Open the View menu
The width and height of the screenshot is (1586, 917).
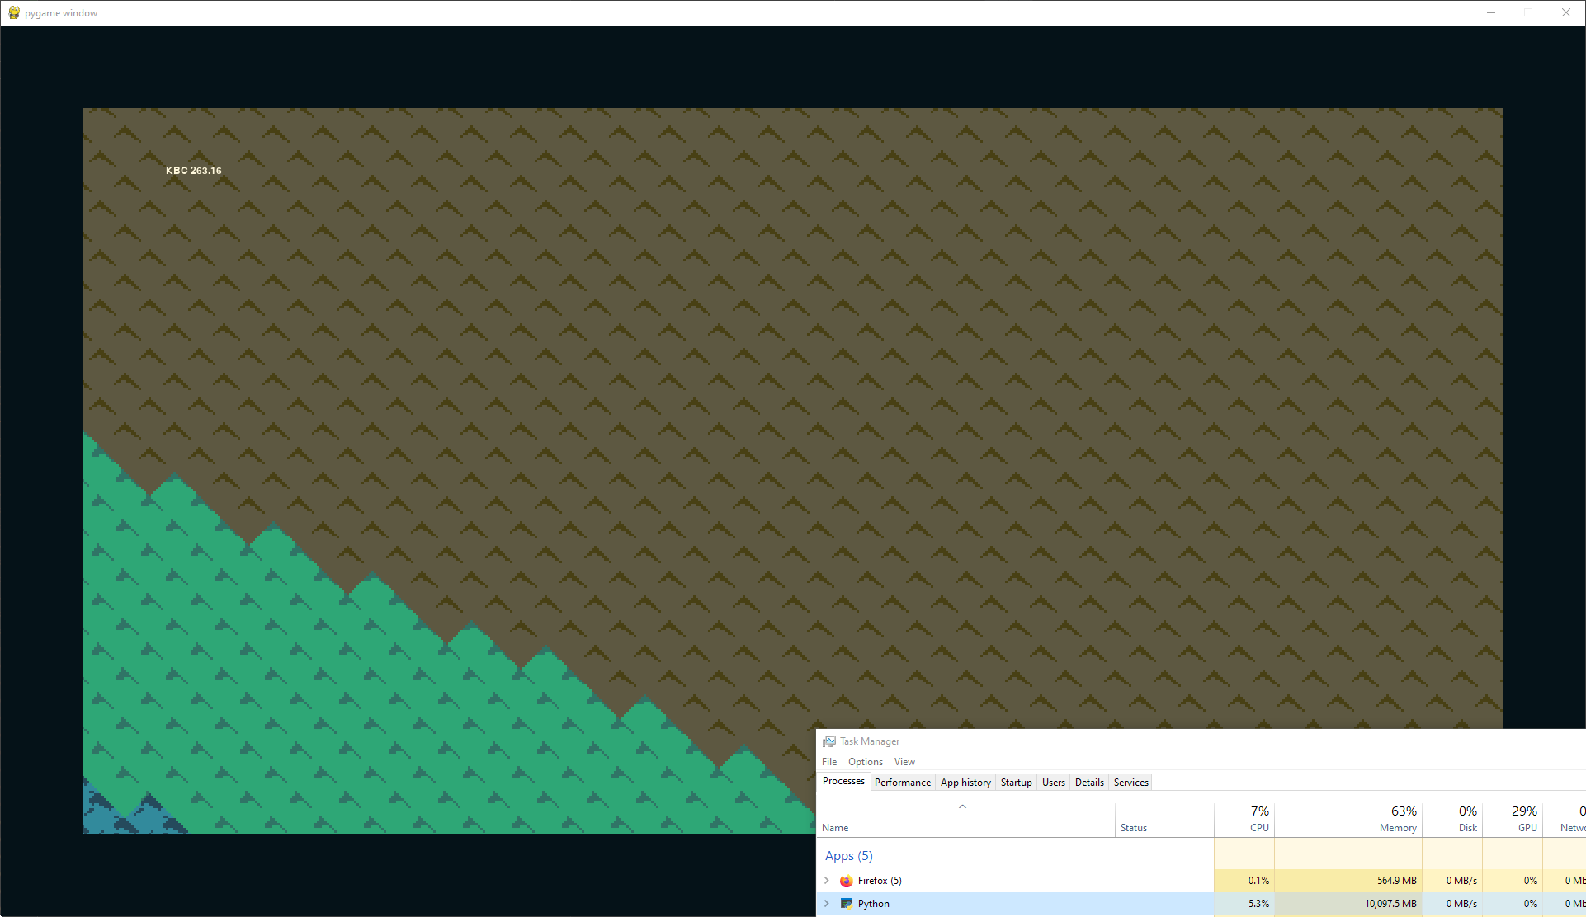click(x=904, y=762)
